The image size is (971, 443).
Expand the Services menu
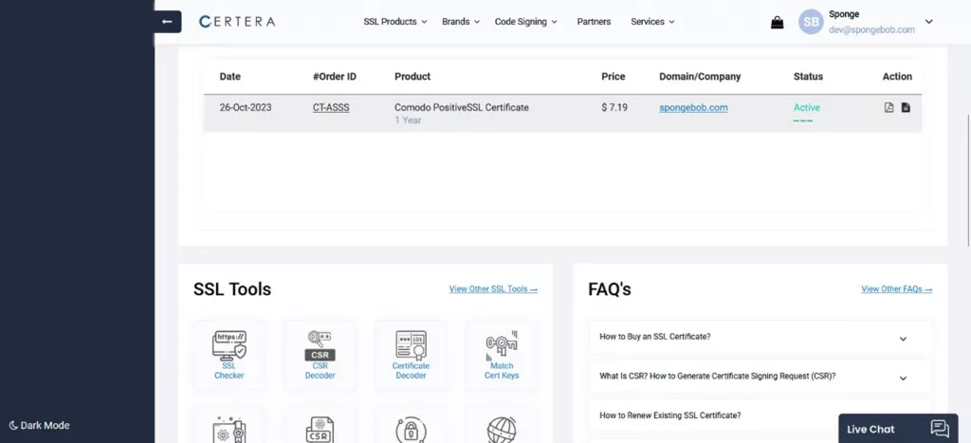[x=652, y=22]
